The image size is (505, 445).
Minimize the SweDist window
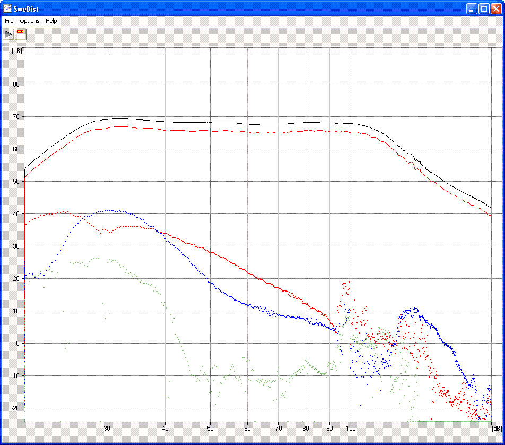click(x=472, y=8)
